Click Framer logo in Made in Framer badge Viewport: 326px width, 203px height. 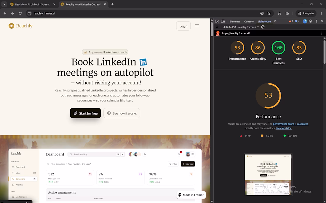tap(180, 195)
